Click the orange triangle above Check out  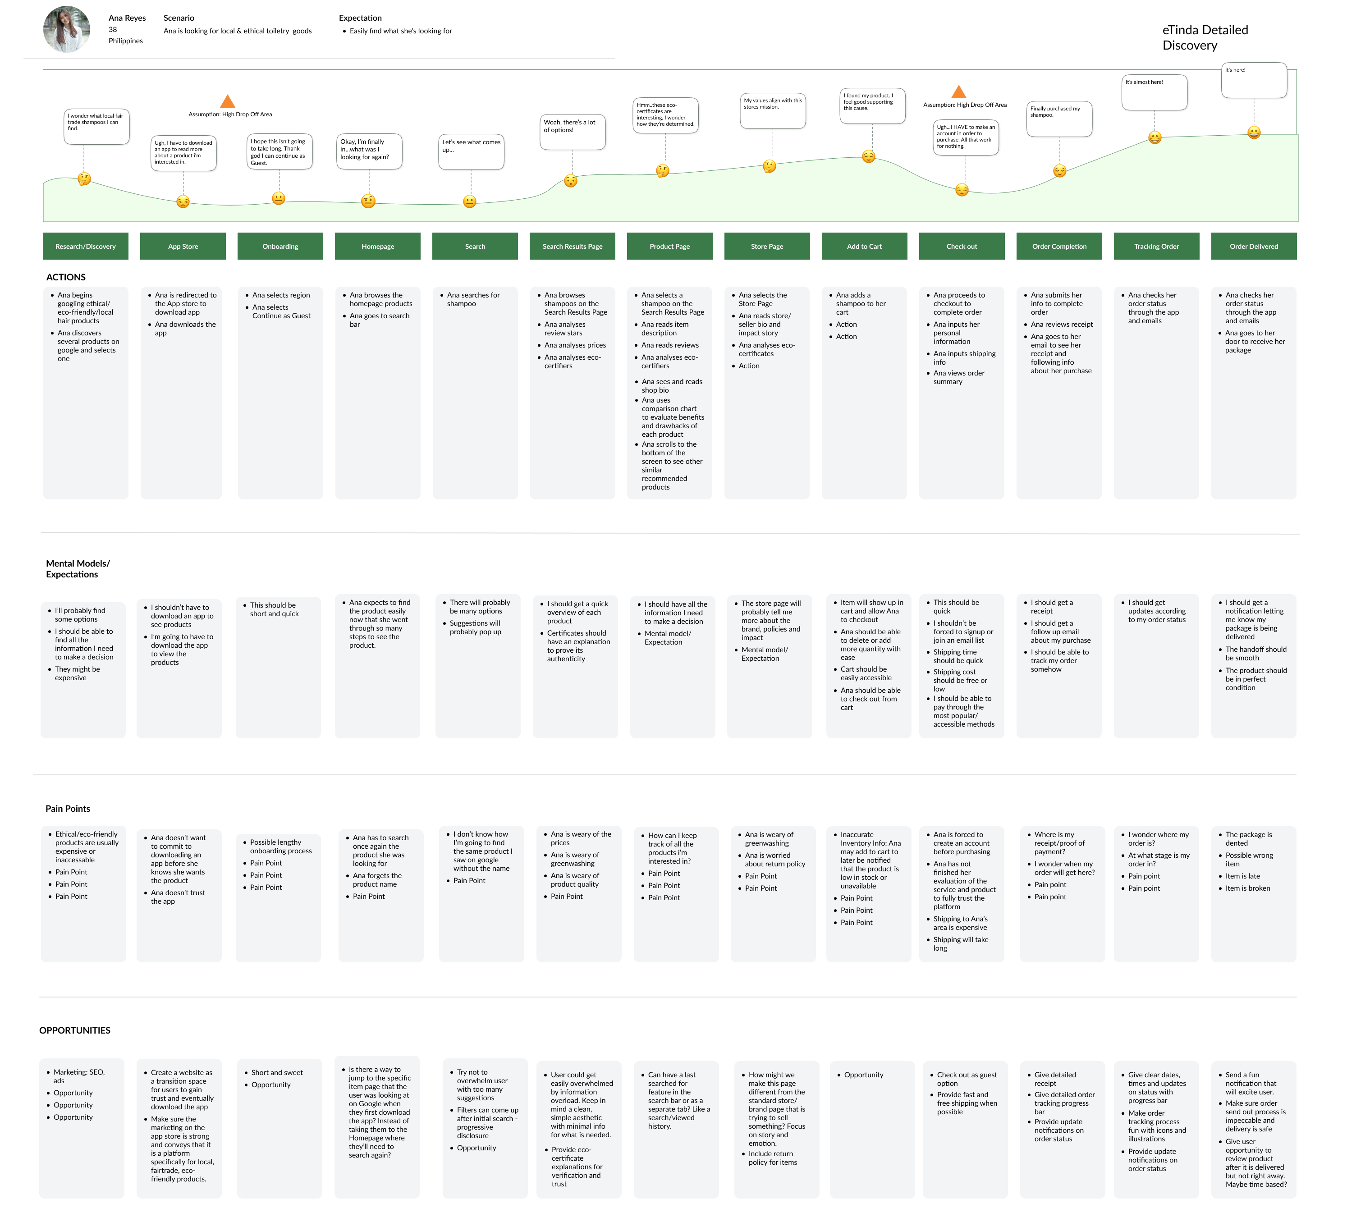tap(958, 93)
